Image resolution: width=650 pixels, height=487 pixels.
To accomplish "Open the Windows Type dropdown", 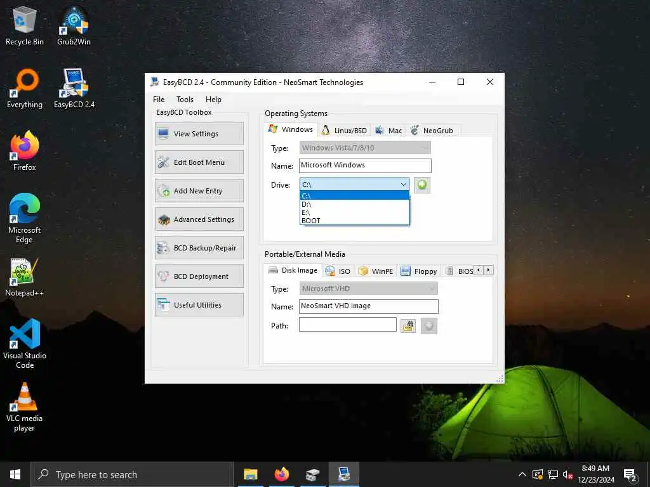I will pos(365,148).
